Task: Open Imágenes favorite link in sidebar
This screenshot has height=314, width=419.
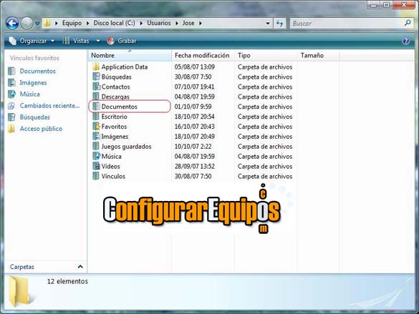Action: (33, 83)
